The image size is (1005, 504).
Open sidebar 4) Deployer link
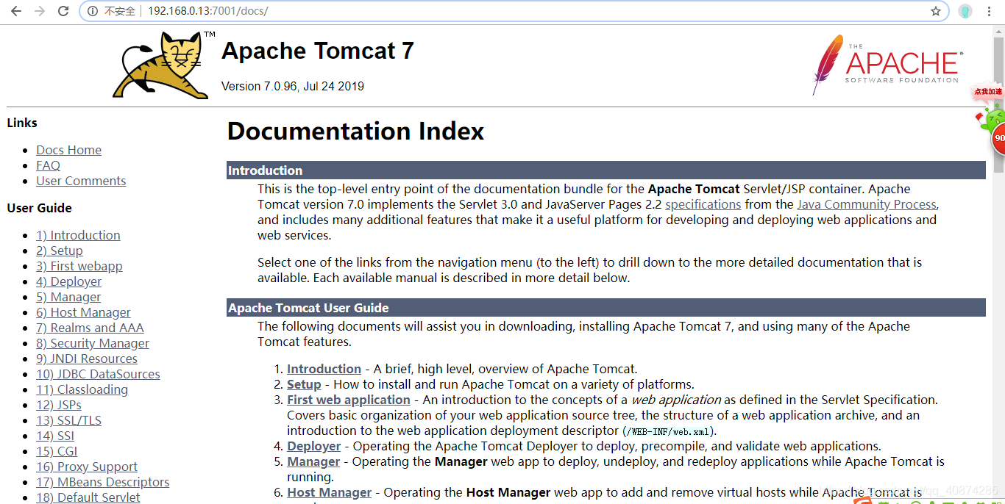68,281
